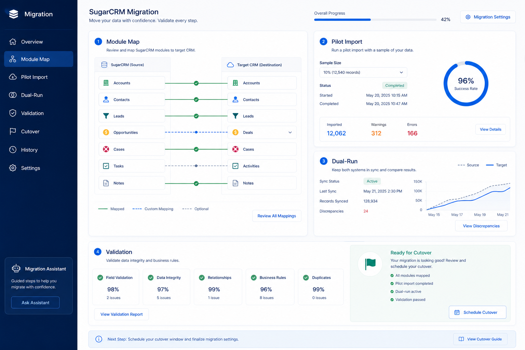
Task: Click the source Accounts building icon
Action: point(106,83)
